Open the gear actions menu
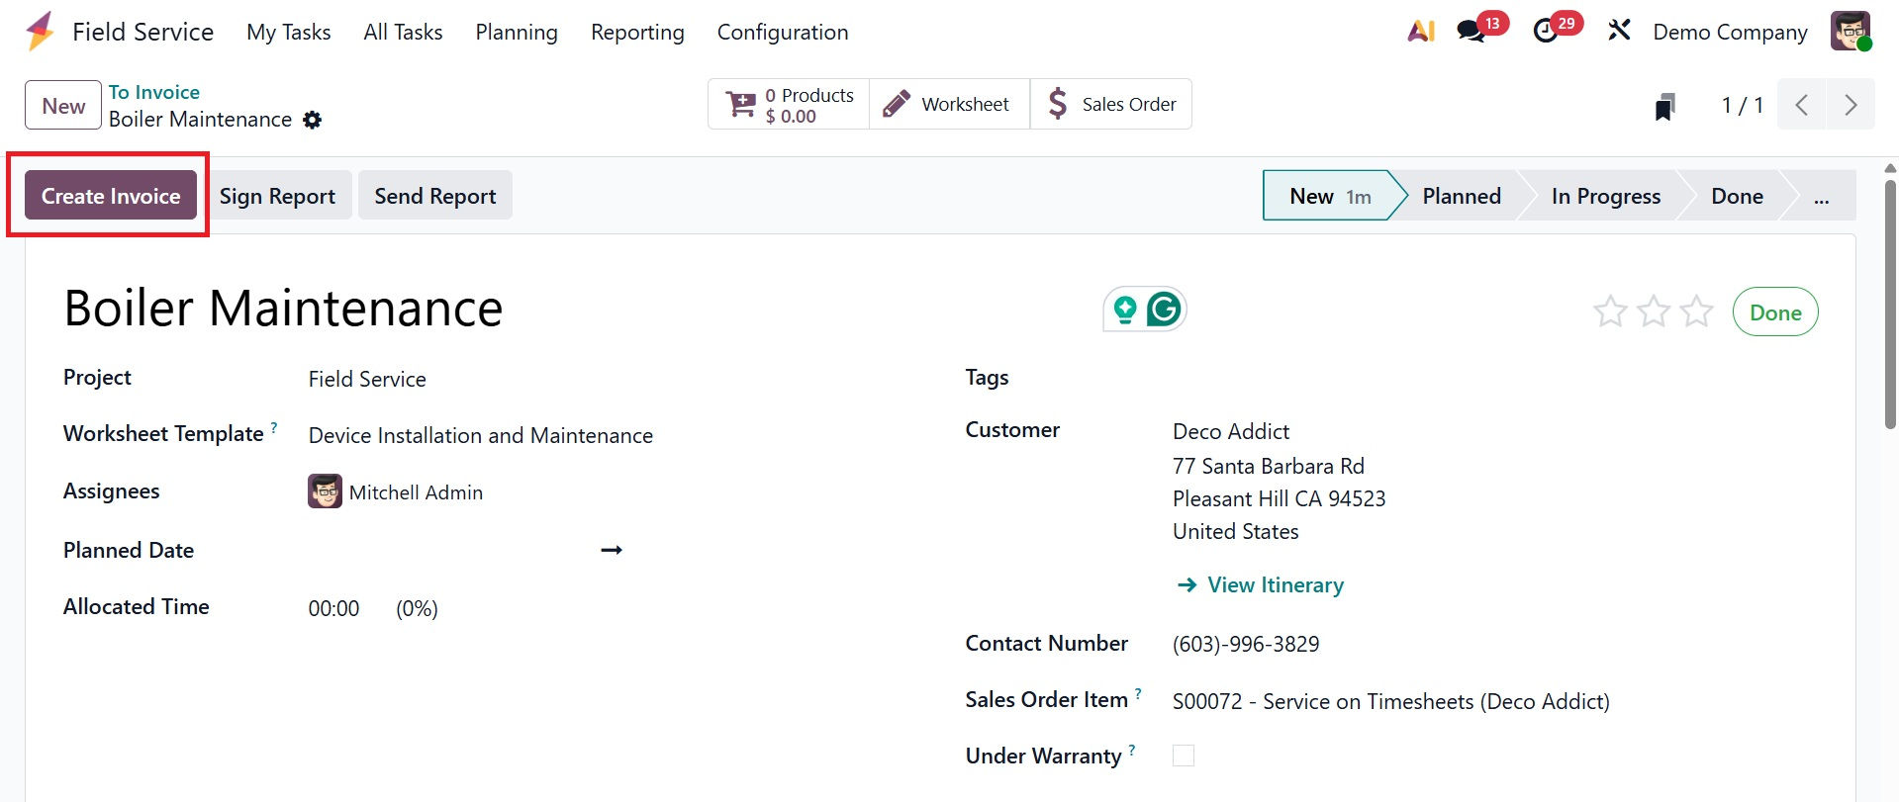The height and width of the screenshot is (802, 1899). point(313,120)
